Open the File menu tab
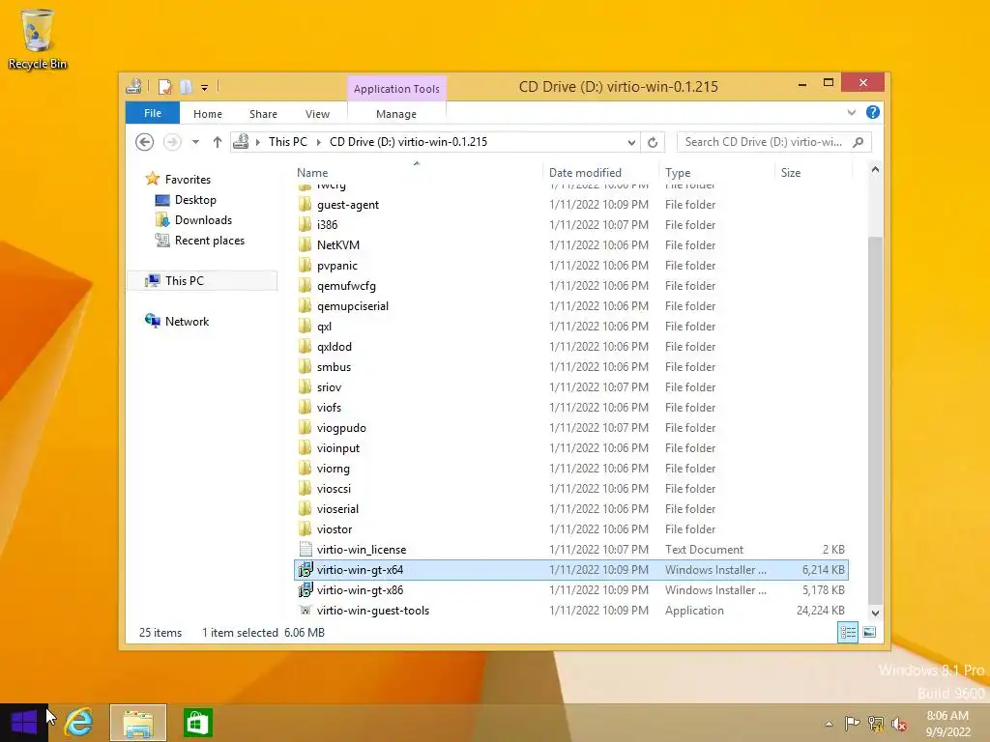 point(152,114)
